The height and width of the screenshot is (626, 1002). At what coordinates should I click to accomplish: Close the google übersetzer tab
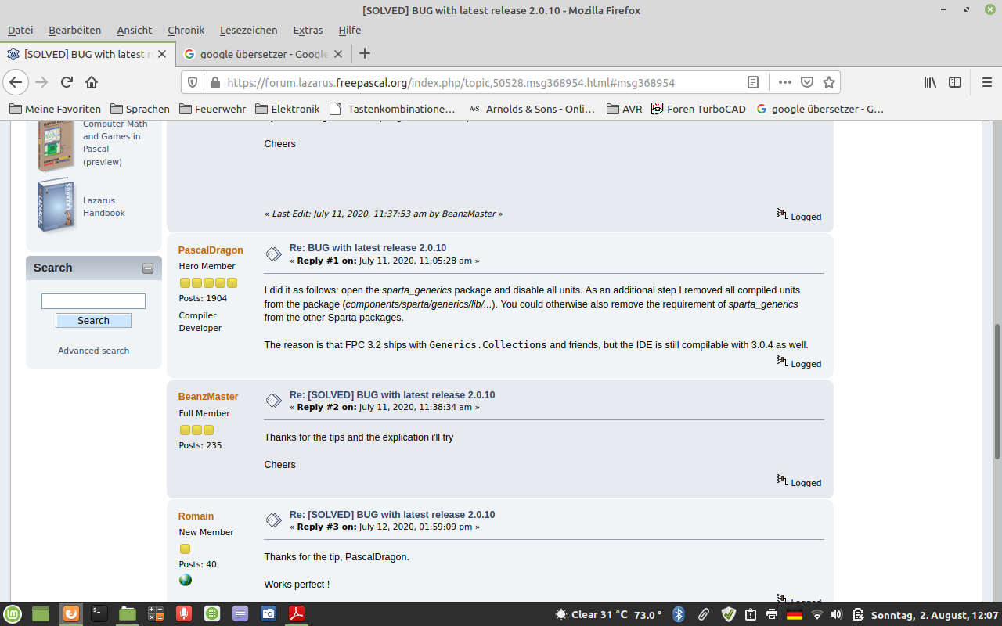(339, 54)
